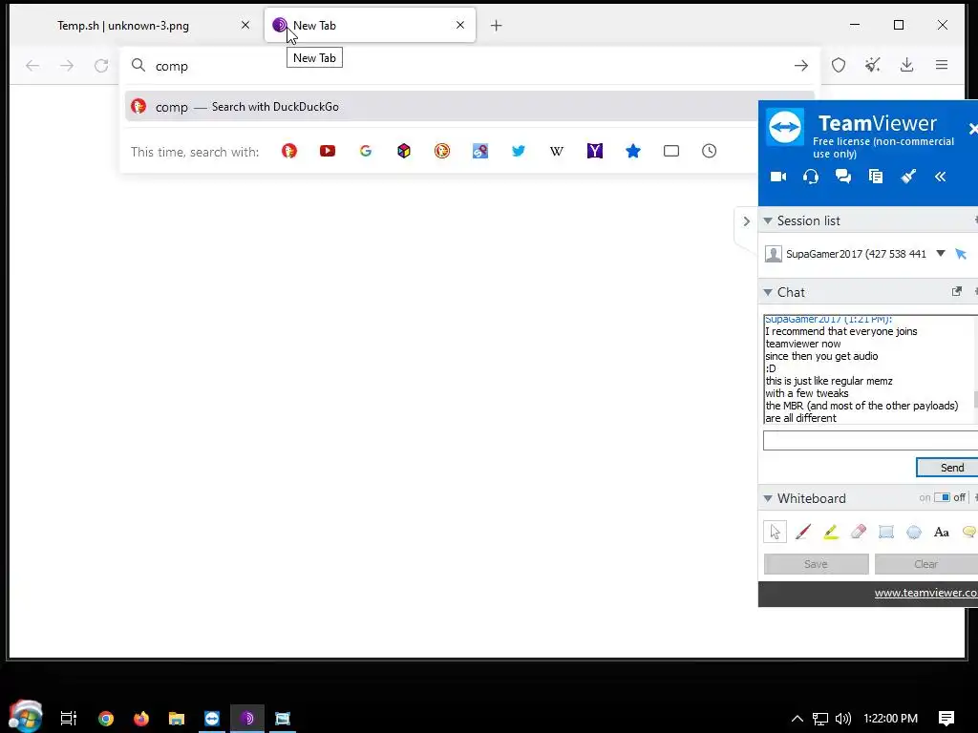Search with the colorful cube engine icon
Screen dimensions: 978x733
coord(404,151)
